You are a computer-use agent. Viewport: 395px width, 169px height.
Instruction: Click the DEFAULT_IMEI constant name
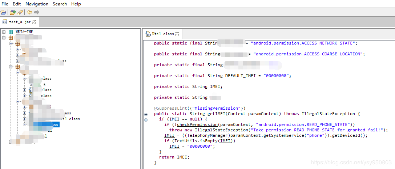[240, 76]
